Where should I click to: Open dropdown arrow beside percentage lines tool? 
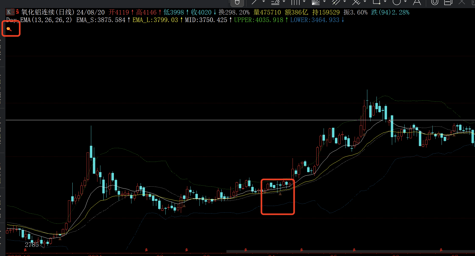284,2
